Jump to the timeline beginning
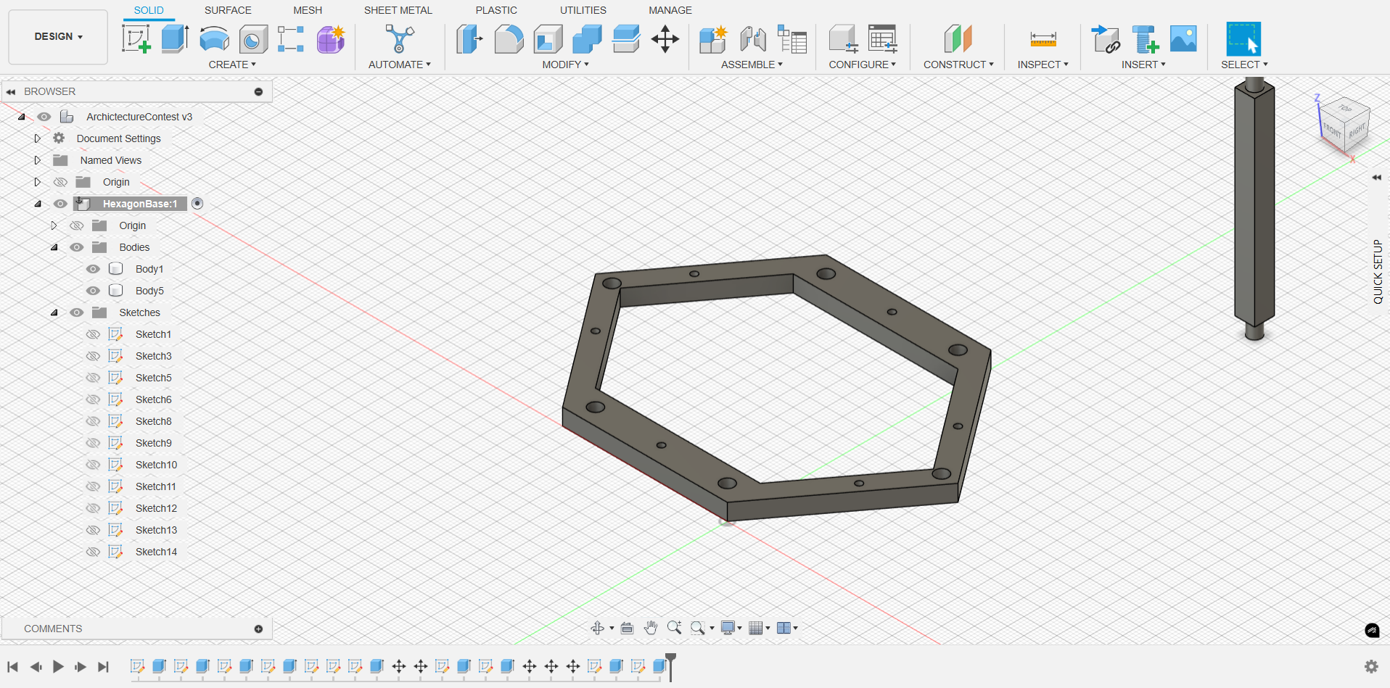The height and width of the screenshot is (688, 1390). tap(12, 666)
